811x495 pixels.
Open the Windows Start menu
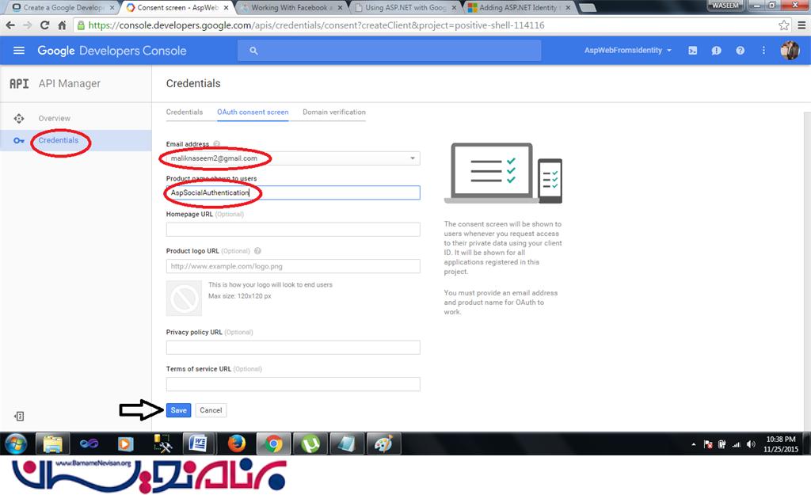click(x=16, y=444)
